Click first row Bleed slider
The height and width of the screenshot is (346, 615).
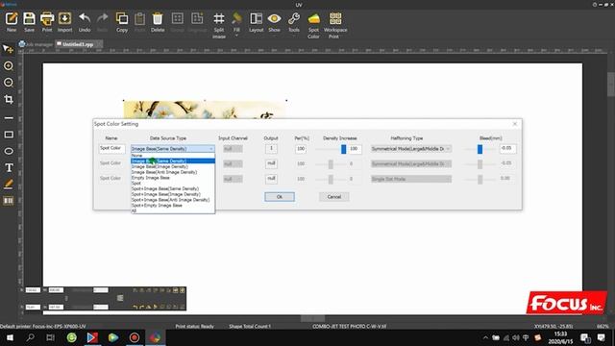pos(480,149)
